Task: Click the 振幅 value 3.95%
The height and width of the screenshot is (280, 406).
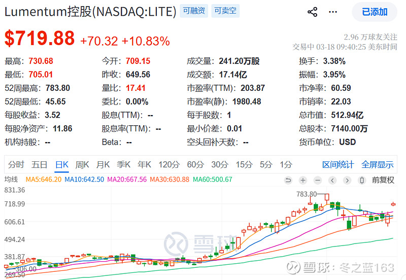Action: 334,75
